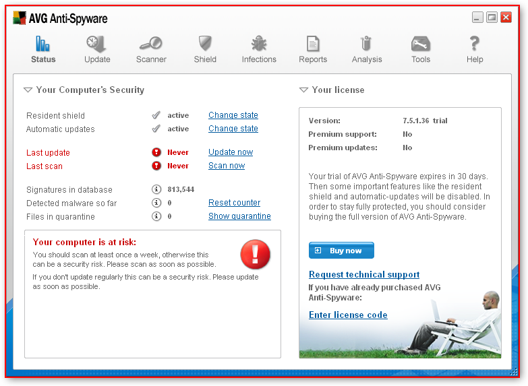Change state of Automatic updates
This screenshot has width=528, height=386.
pos(233,129)
